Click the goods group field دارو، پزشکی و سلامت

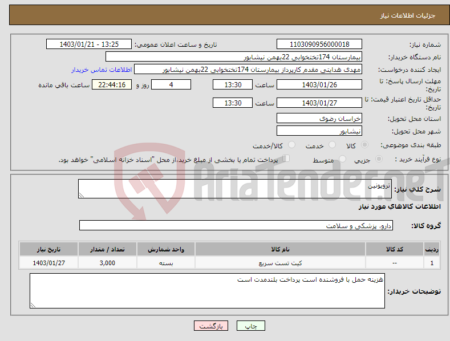point(236,226)
